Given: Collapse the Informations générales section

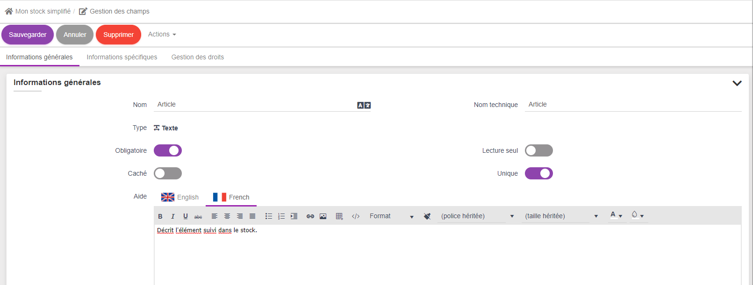Looking at the screenshot, I should 737,83.
